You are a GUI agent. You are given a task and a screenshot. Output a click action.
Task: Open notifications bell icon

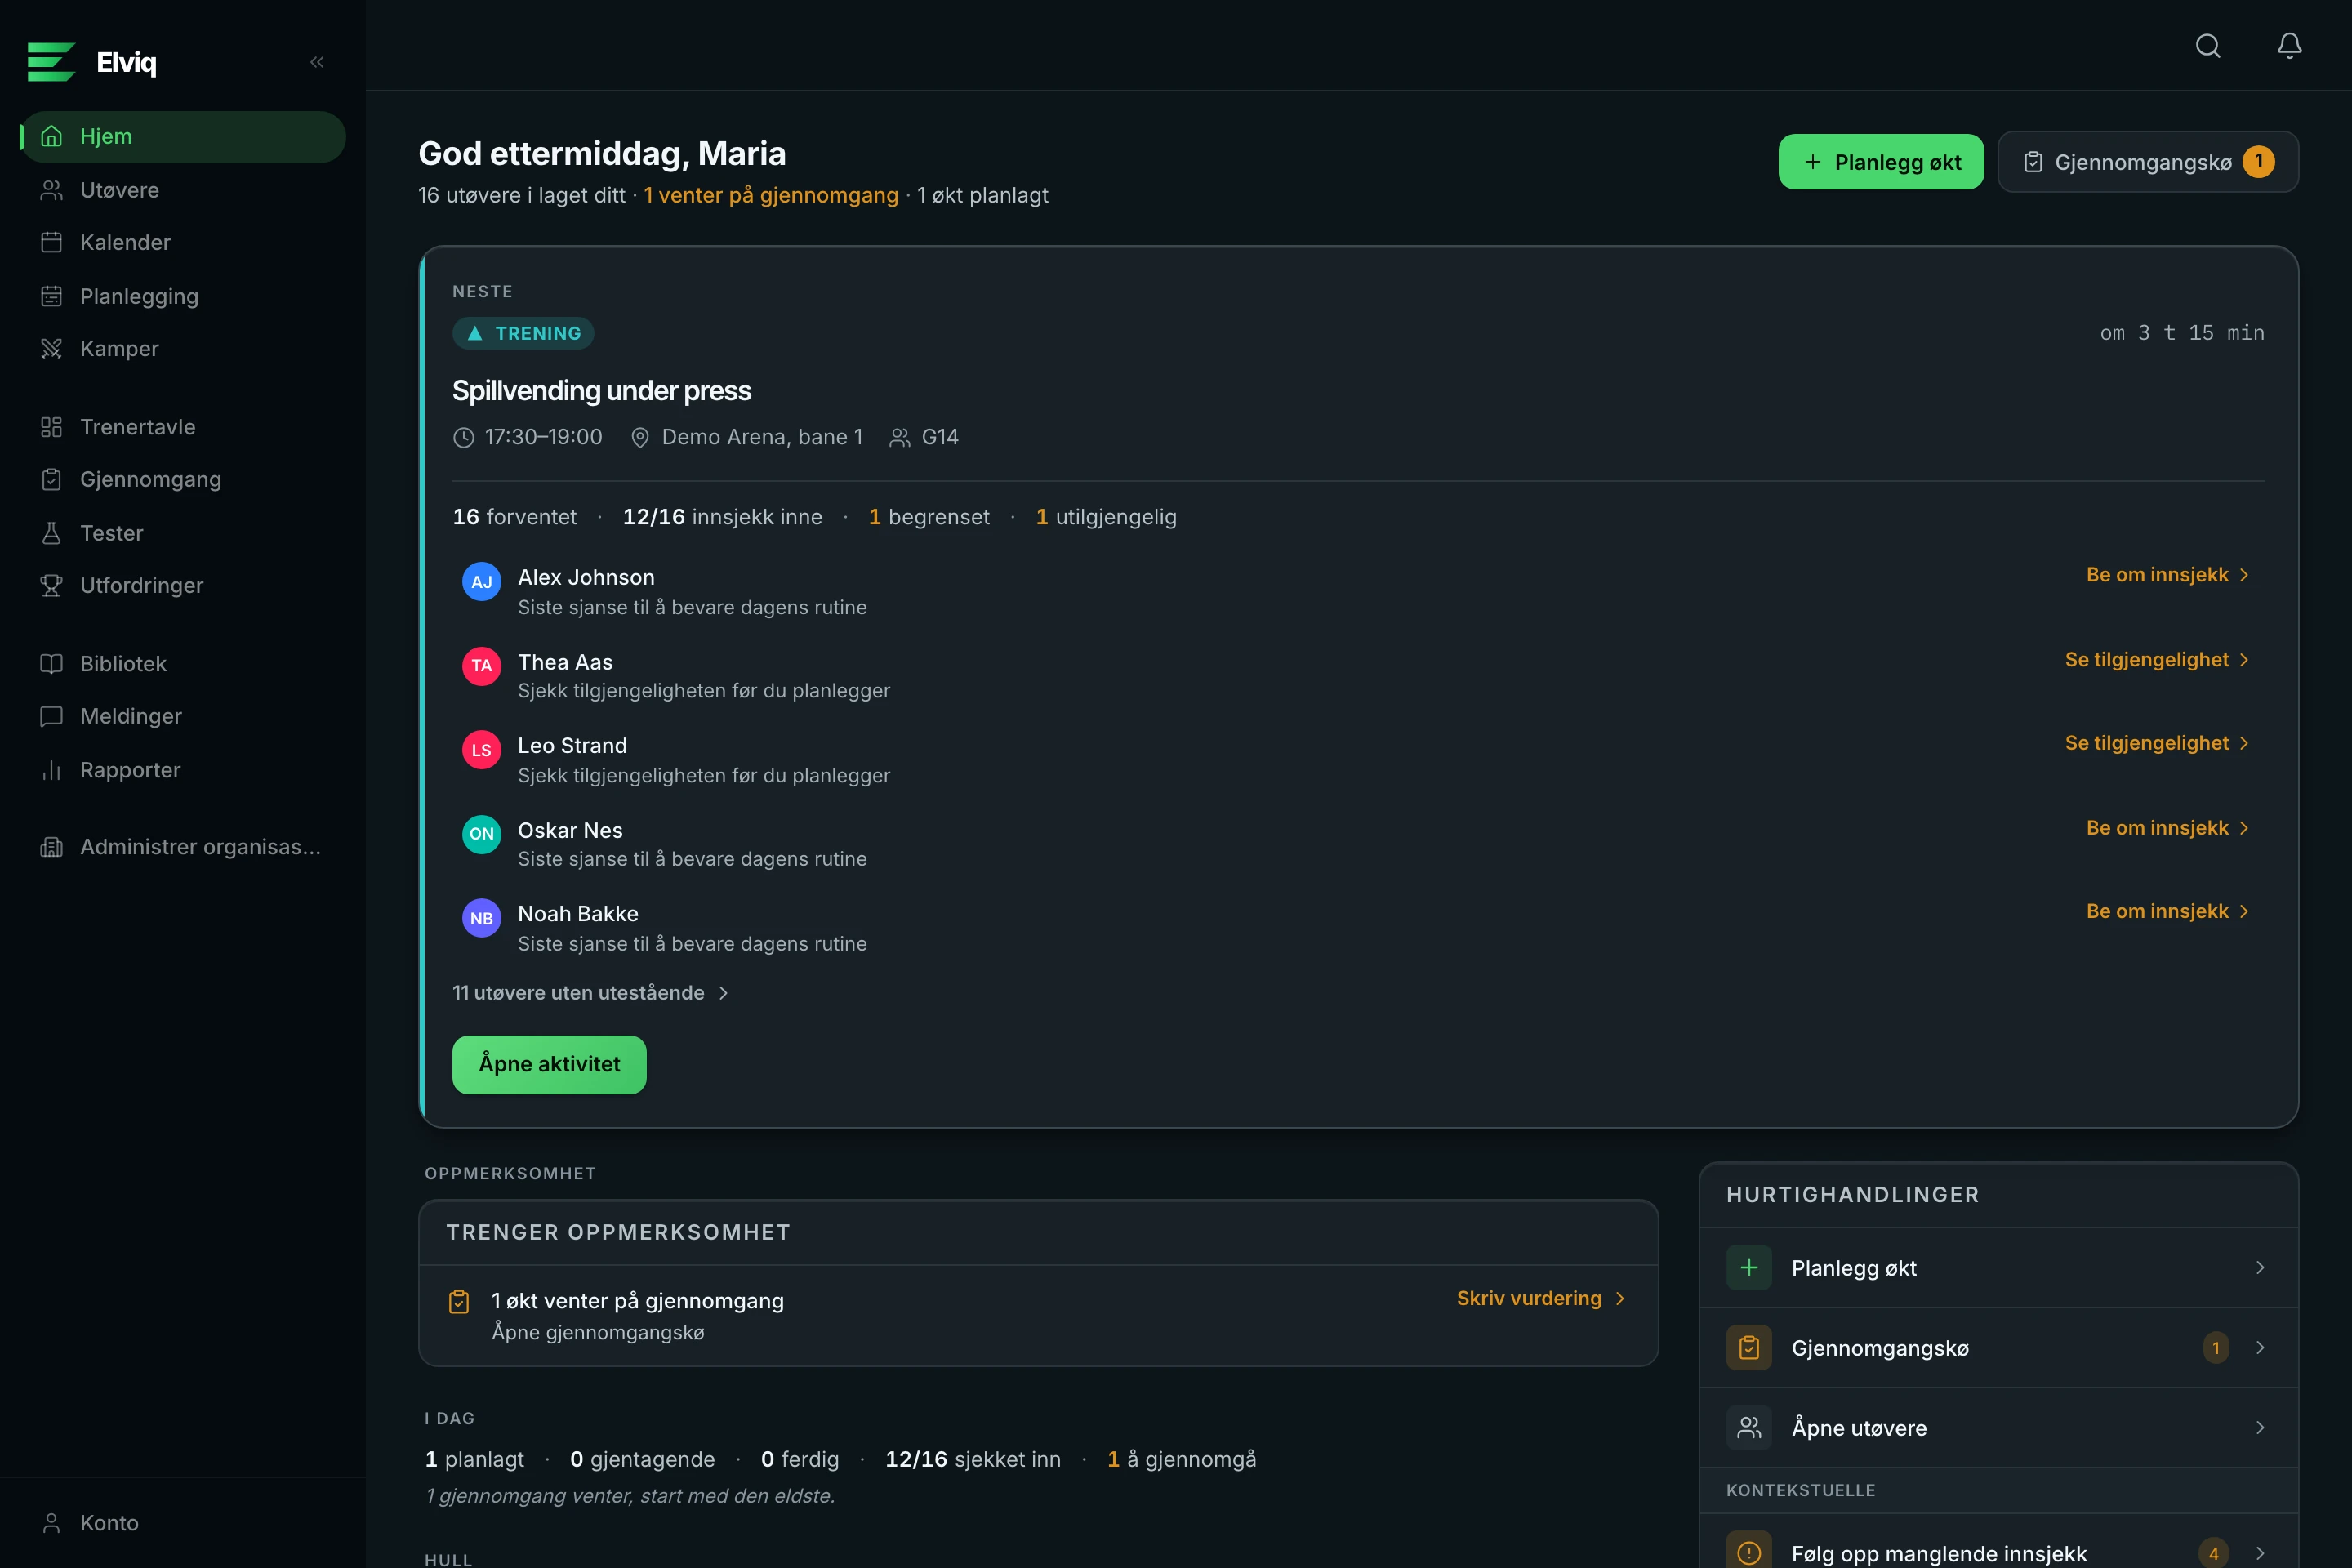tap(2289, 46)
